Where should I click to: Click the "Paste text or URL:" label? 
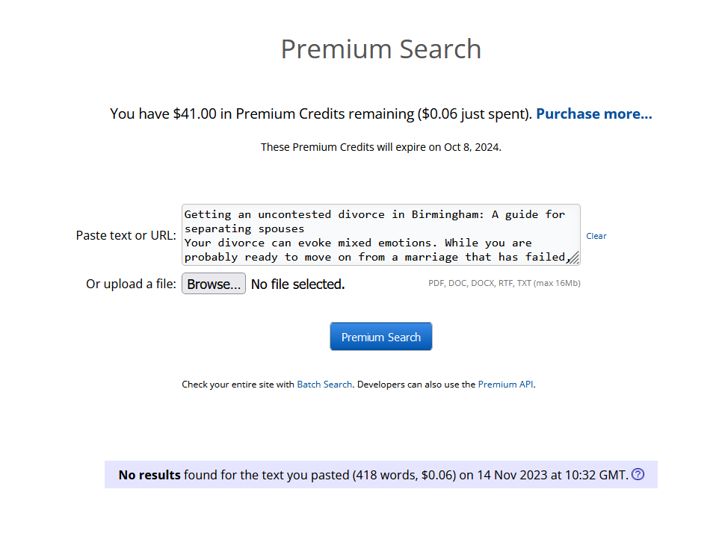(x=126, y=235)
